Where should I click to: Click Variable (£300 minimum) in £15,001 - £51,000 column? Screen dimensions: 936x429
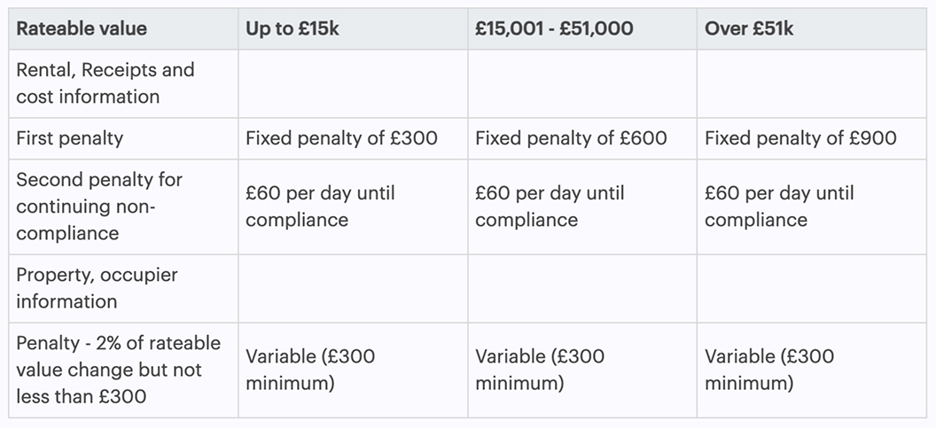tap(540, 370)
